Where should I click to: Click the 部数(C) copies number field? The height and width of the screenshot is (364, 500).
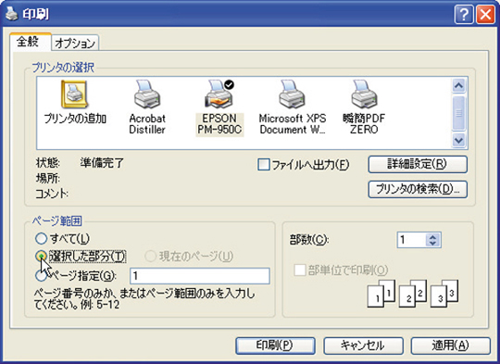pyautogui.click(x=412, y=240)
